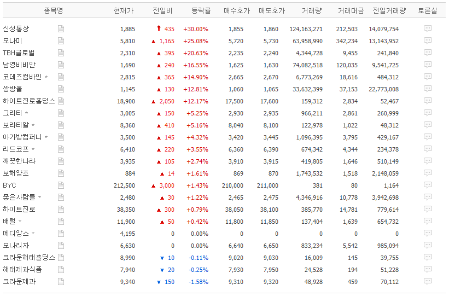
Task: Open discussion room icon for 남영비비안
Action: 428,65
